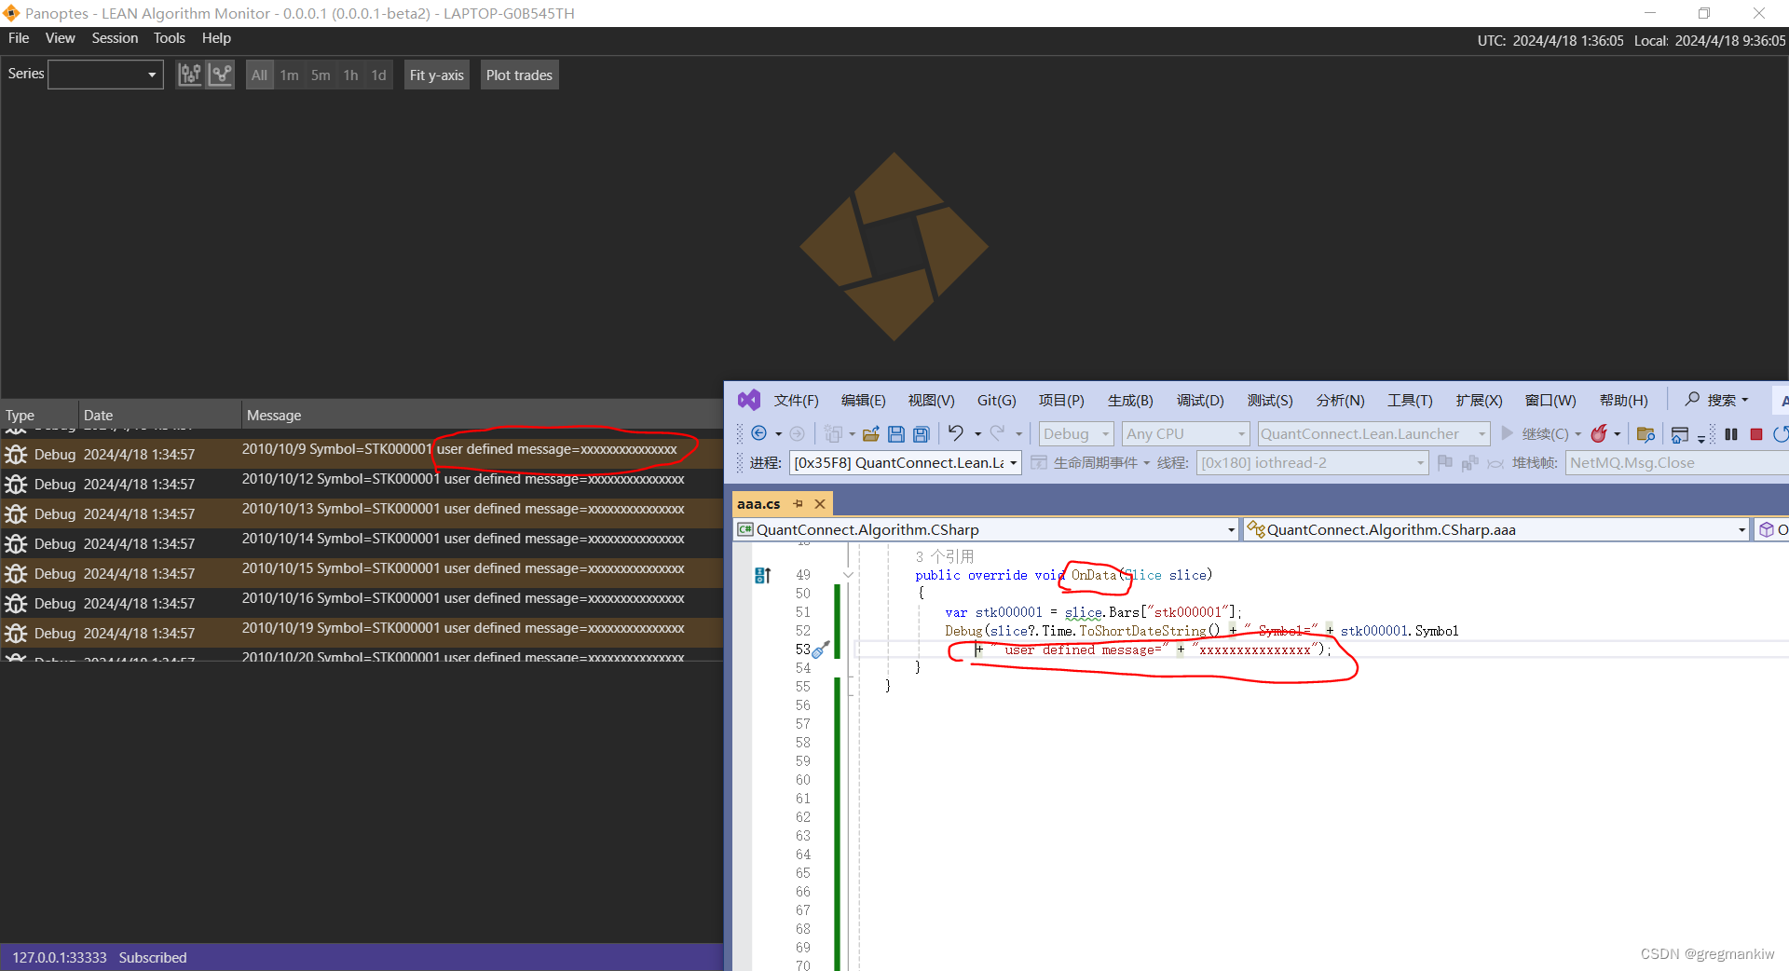Open the 线程 iothread-2 thread dropdown
This screenshot has height=971, width=1789.
coord(1312,463)
